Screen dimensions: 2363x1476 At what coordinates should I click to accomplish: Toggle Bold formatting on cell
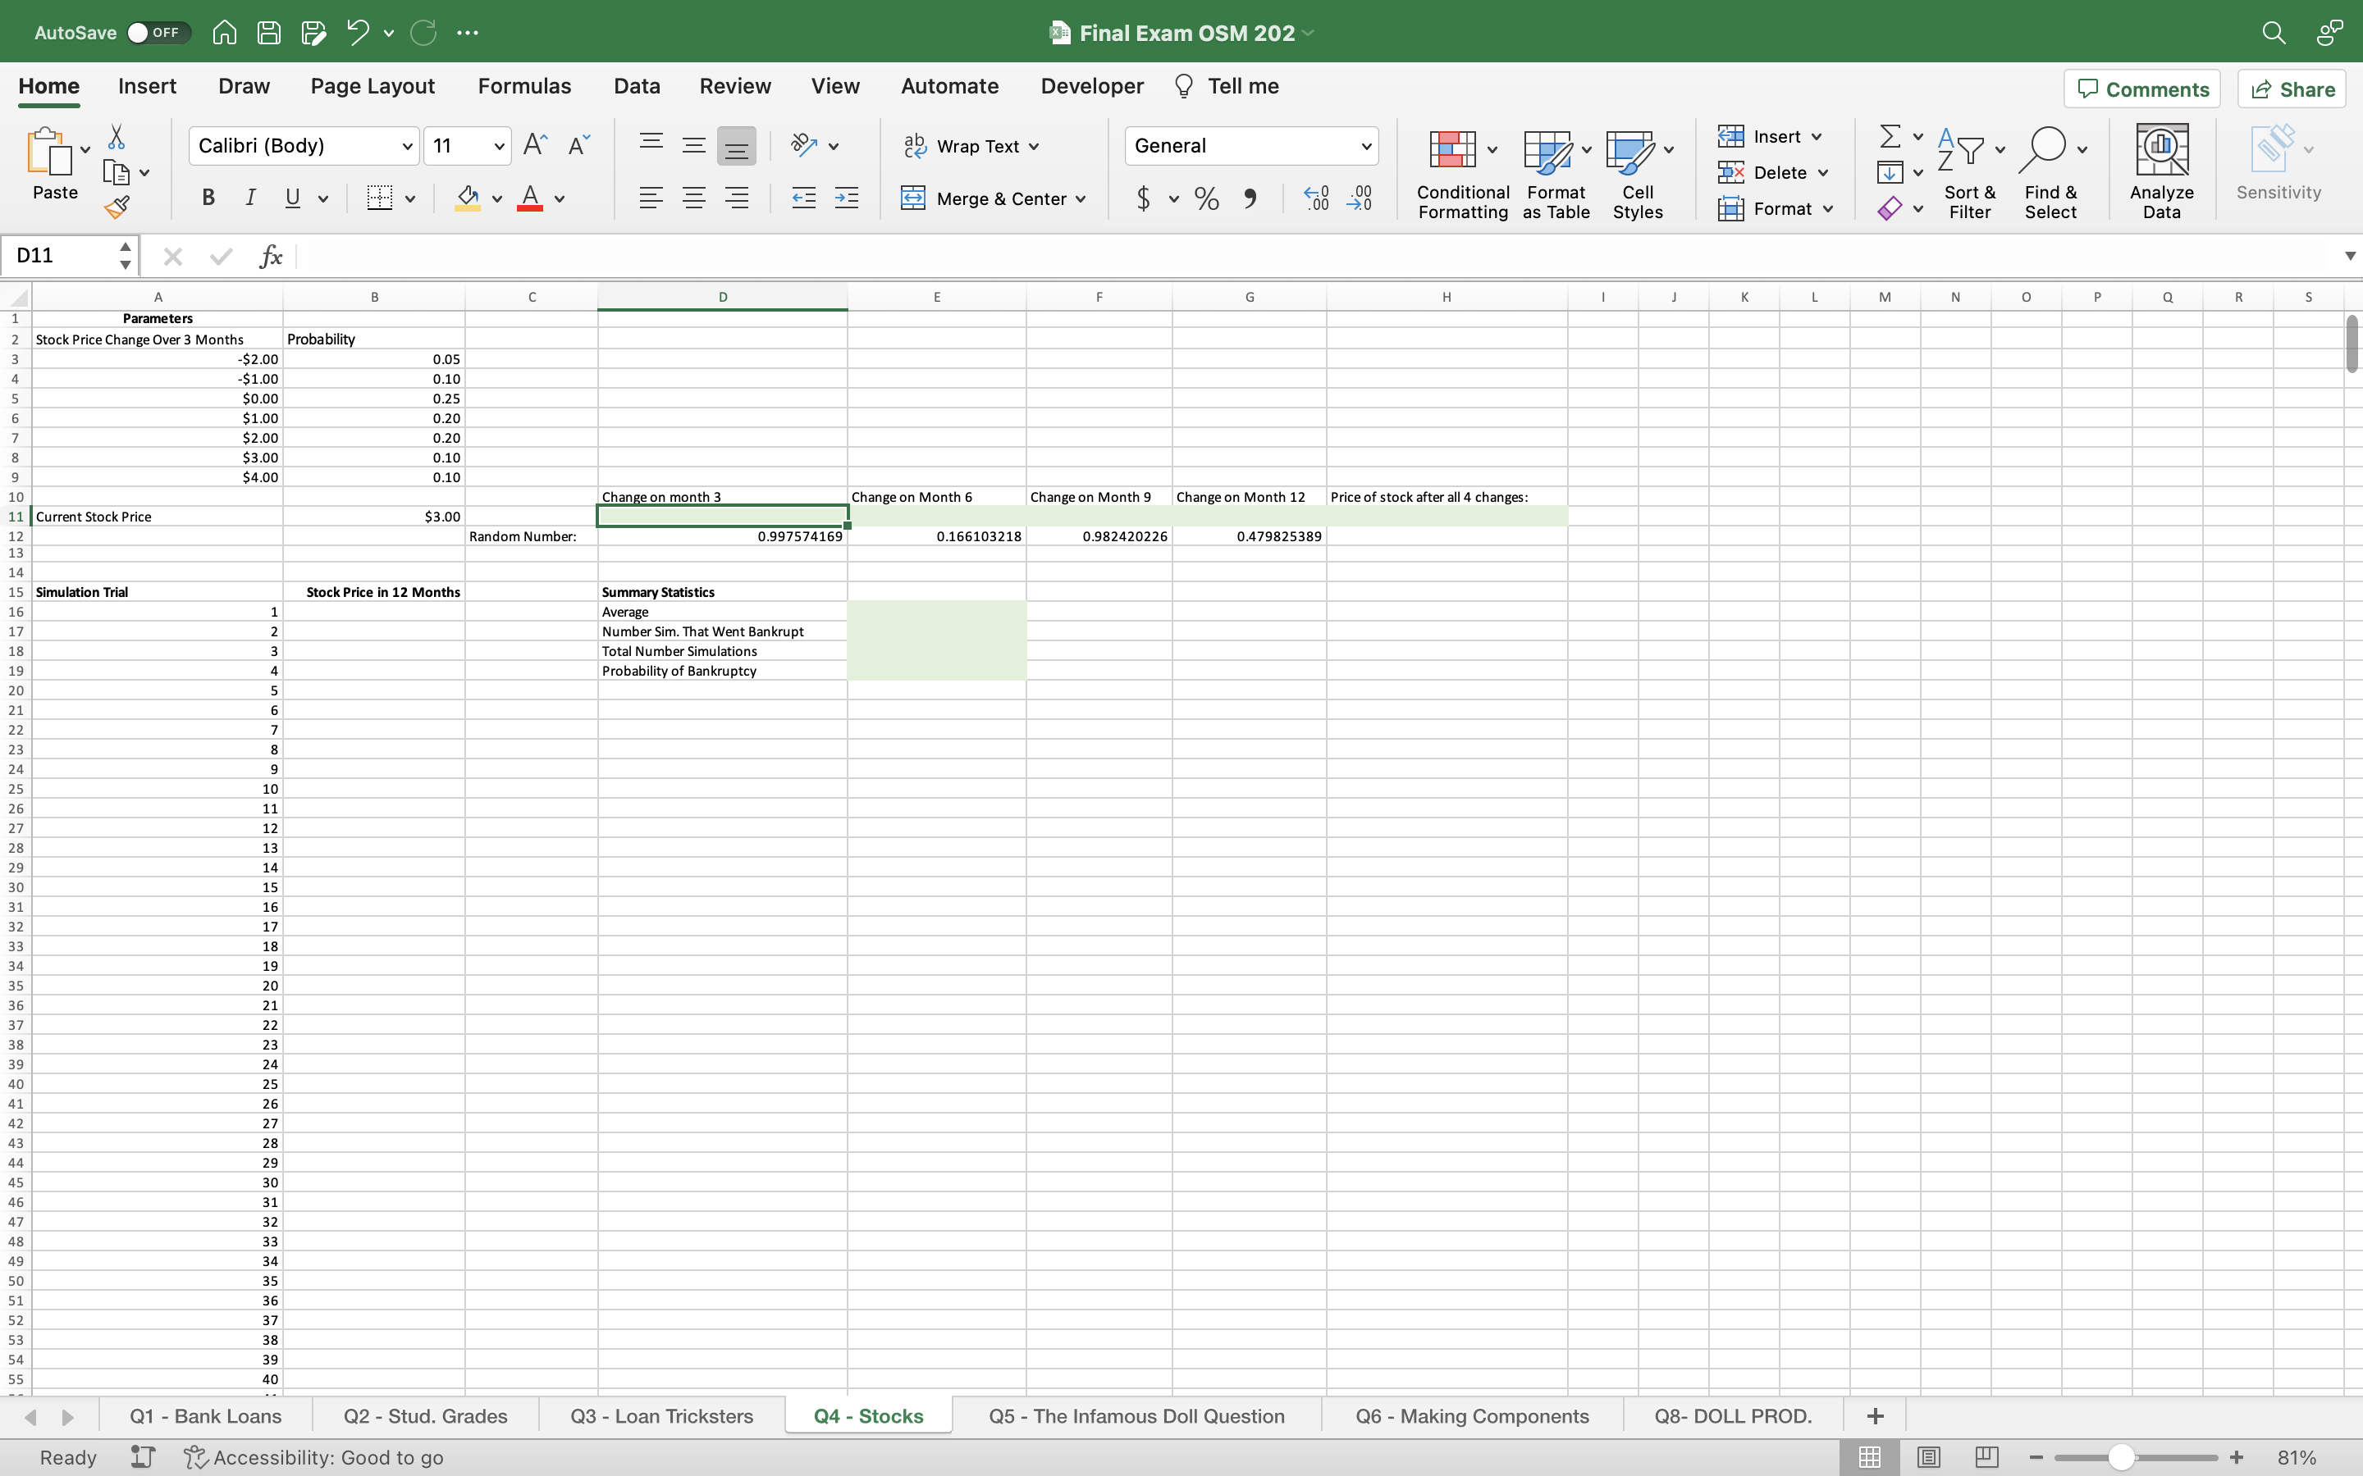point(206,199)
